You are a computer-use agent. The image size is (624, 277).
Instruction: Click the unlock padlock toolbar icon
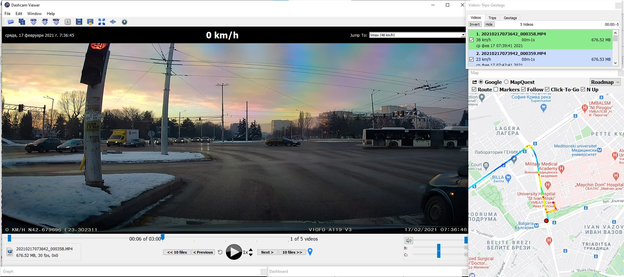coord(90,22)
